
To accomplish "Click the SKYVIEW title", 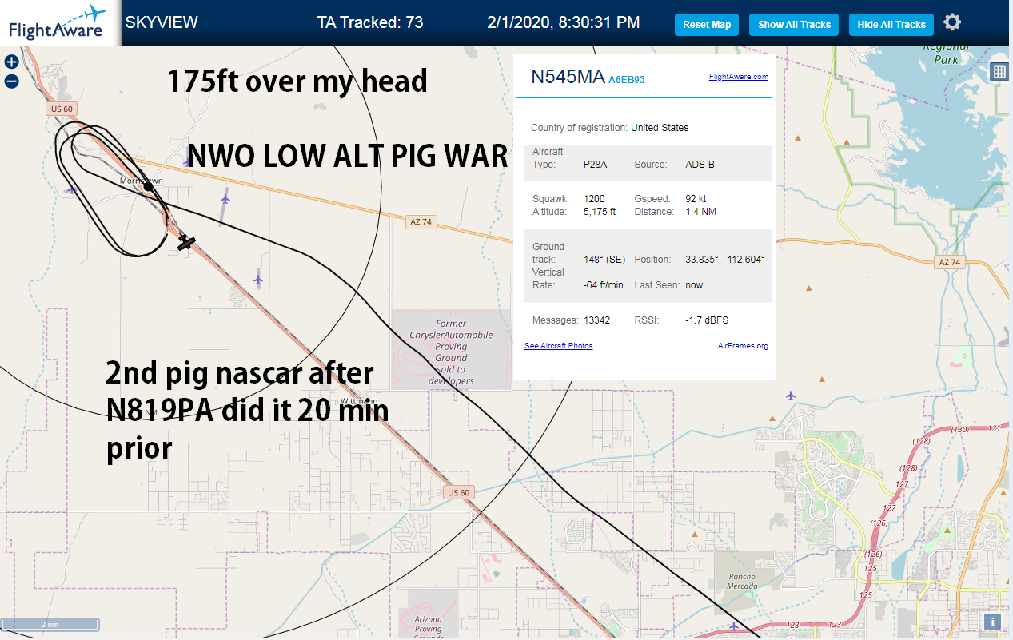I will (x=162, y=22).
